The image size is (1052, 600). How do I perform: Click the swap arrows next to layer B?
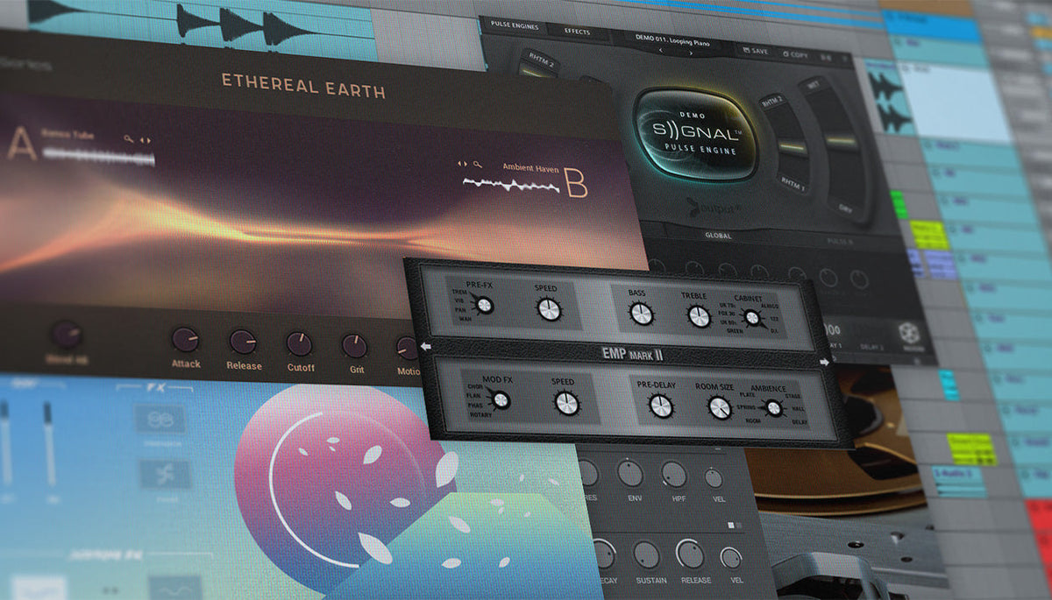pyautogui.click(x=463, y=164)
